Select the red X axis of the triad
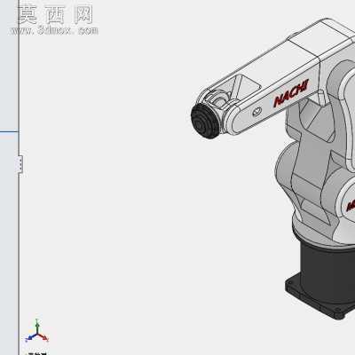This screenshot has height=355, width=355. click(43, 336)
